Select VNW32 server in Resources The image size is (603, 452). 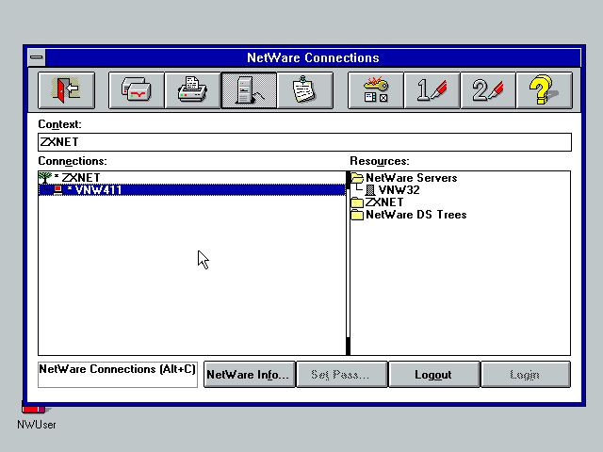[399, 190]
